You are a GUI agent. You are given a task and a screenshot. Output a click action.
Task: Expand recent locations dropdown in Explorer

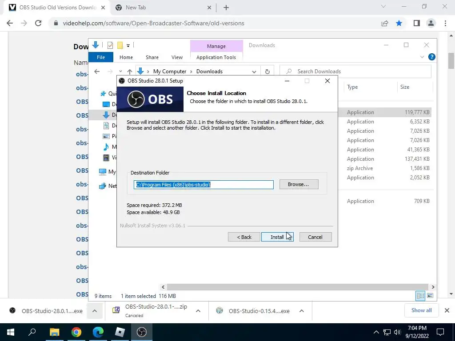pos(120,71)
